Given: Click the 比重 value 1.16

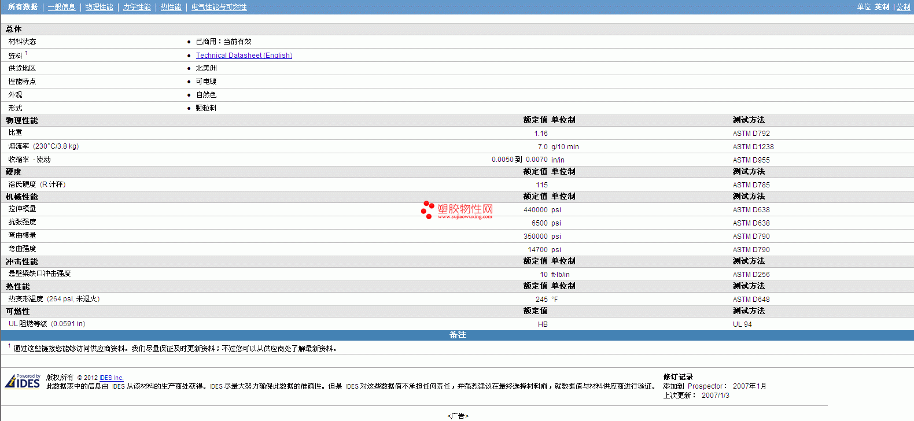Looking at the screenshot, I should [x=541, y=134].
